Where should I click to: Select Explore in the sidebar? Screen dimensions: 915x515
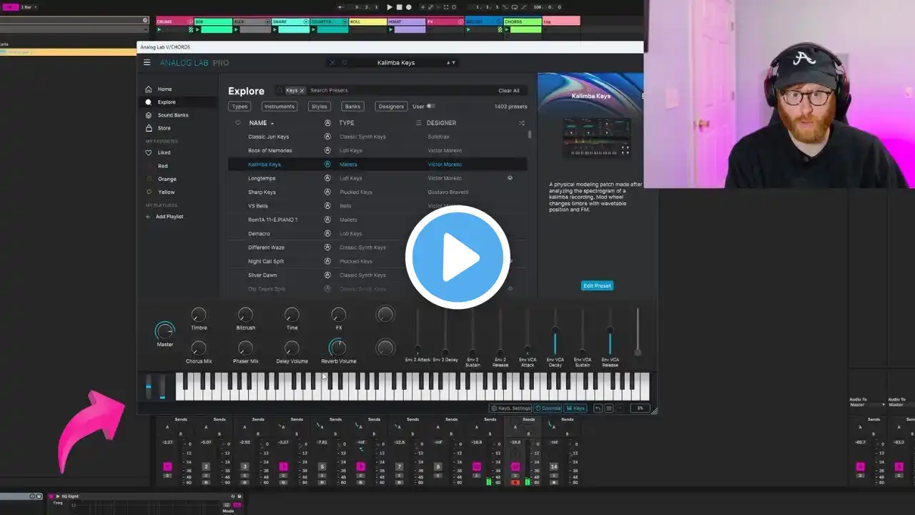177,102
